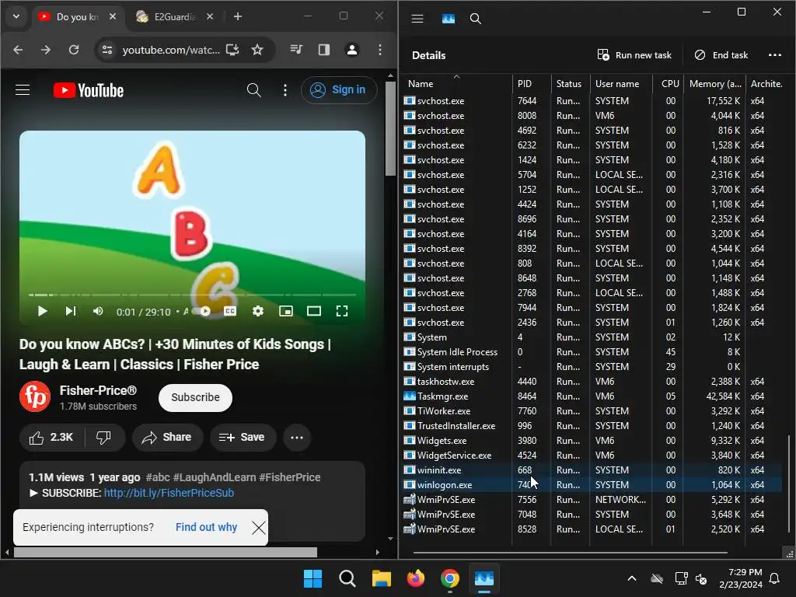Like the video with 2.3K likes
The height and width of the screenshot is (597, 796).
point(51,438)
